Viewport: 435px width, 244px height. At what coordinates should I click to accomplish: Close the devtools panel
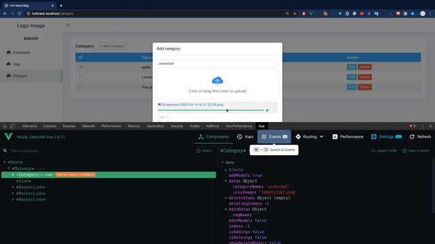point(430,126)
